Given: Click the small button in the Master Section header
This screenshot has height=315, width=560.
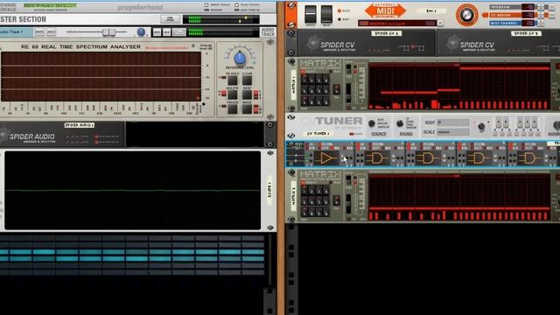Looking at the screenshot, I should pos(170,19).
